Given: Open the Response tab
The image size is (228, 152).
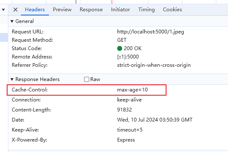Looking at the screenshot, I should [91, 10].
